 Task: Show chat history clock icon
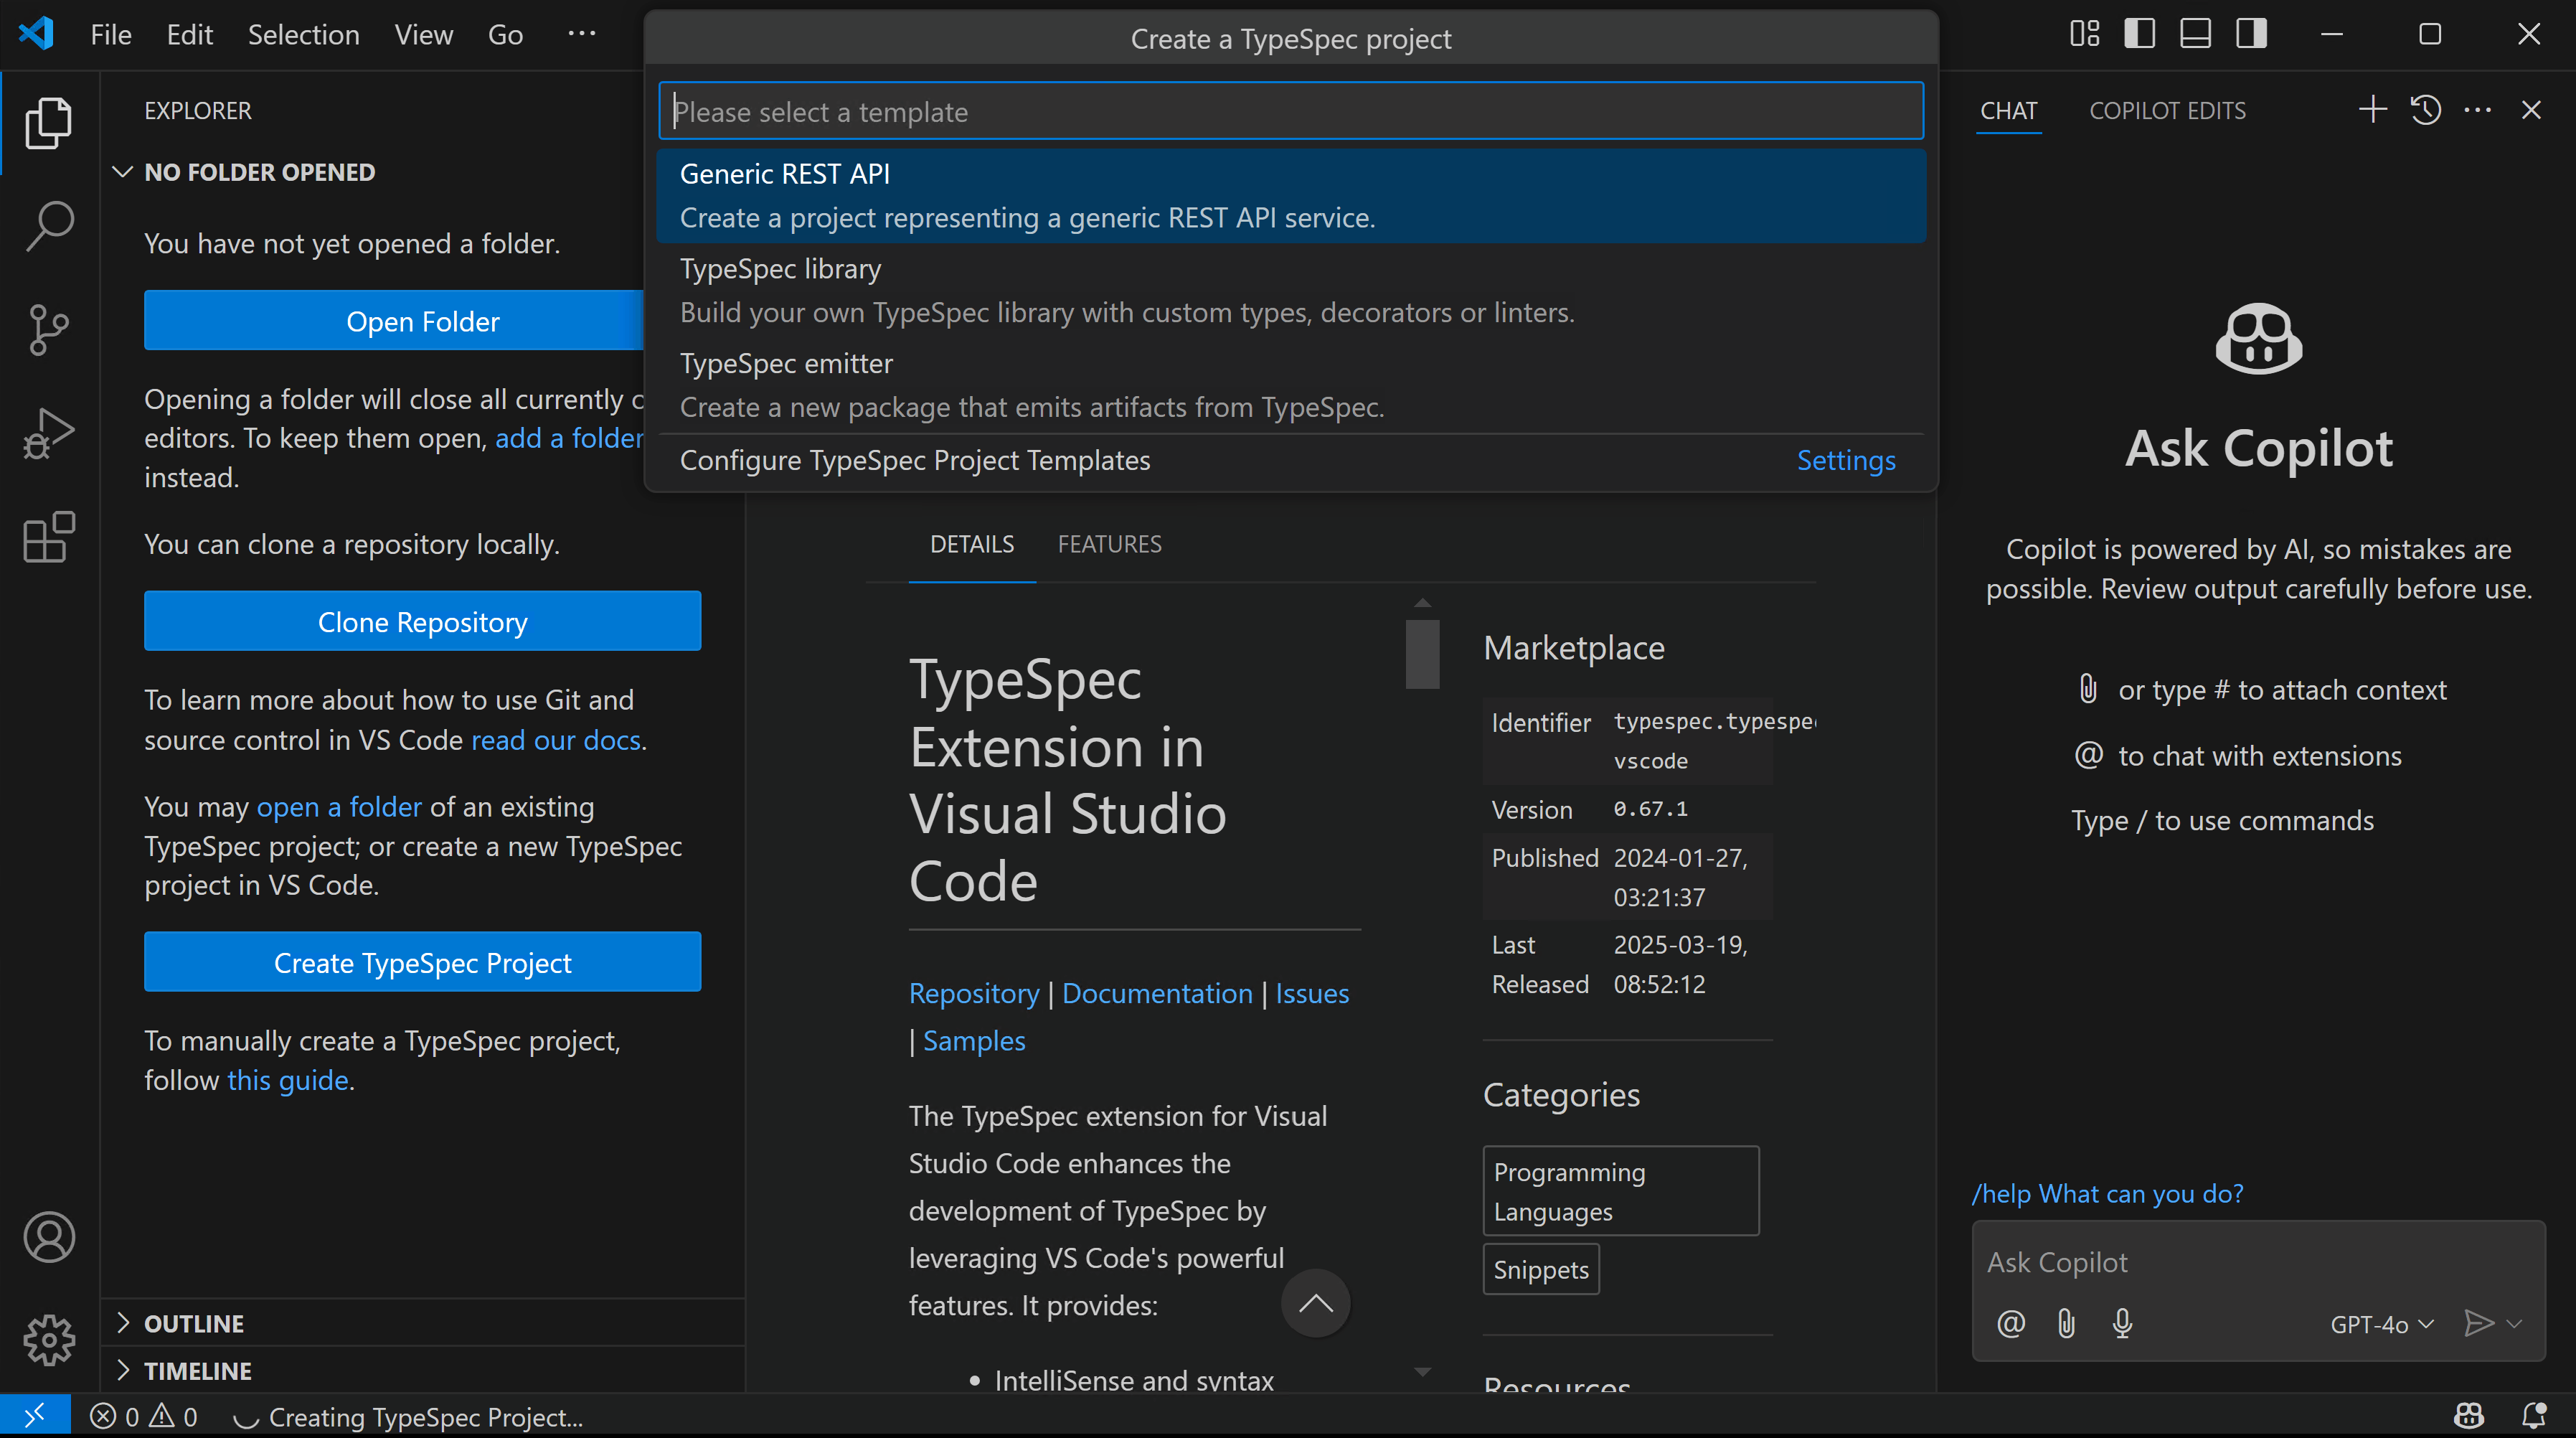click(x=2425, y=109)
